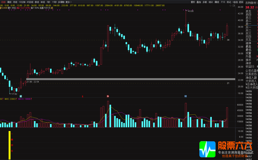Click the +自选 add to watchlist button

coord(235,2)
